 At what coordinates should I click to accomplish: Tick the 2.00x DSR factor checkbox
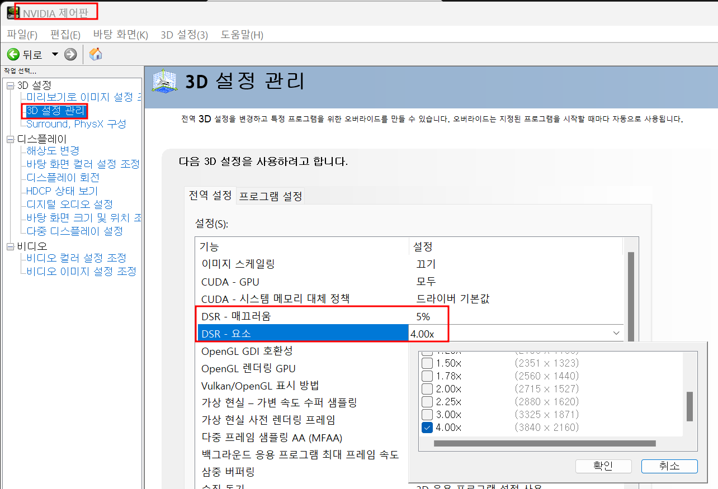point(427,388)
